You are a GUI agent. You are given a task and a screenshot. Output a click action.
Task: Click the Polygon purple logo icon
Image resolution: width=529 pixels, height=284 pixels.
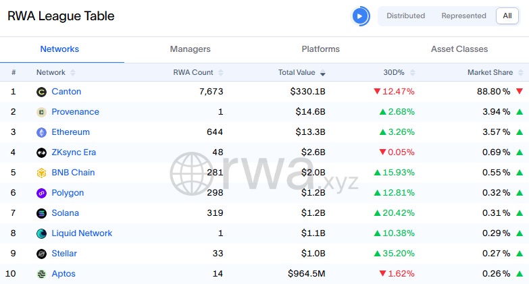pyautogui.click(x=41, y=193)
